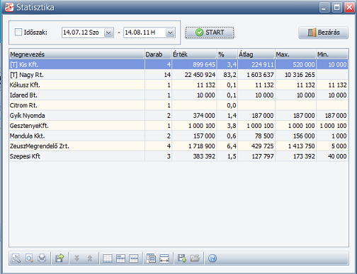Select the [T] Nagy Rt. row
Image resolution: width=357 pixels, height=274 pixels.
coord(178,75)
